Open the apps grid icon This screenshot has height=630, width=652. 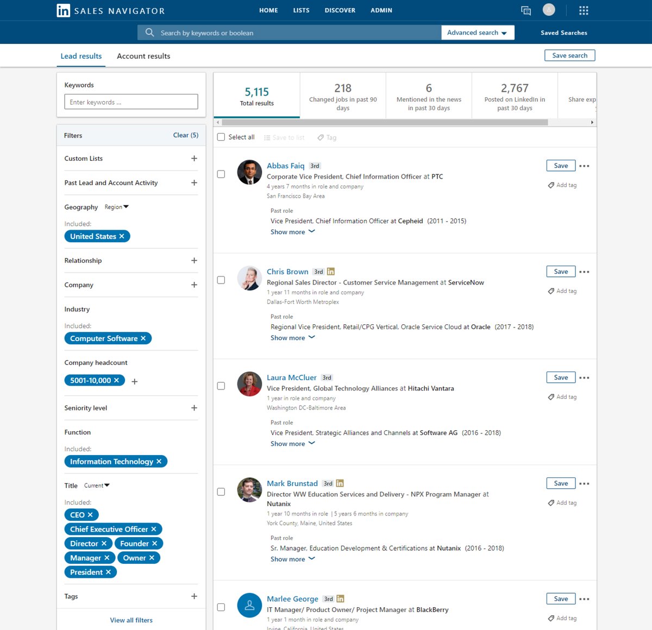pyautogui.click(x=584, y=10)
